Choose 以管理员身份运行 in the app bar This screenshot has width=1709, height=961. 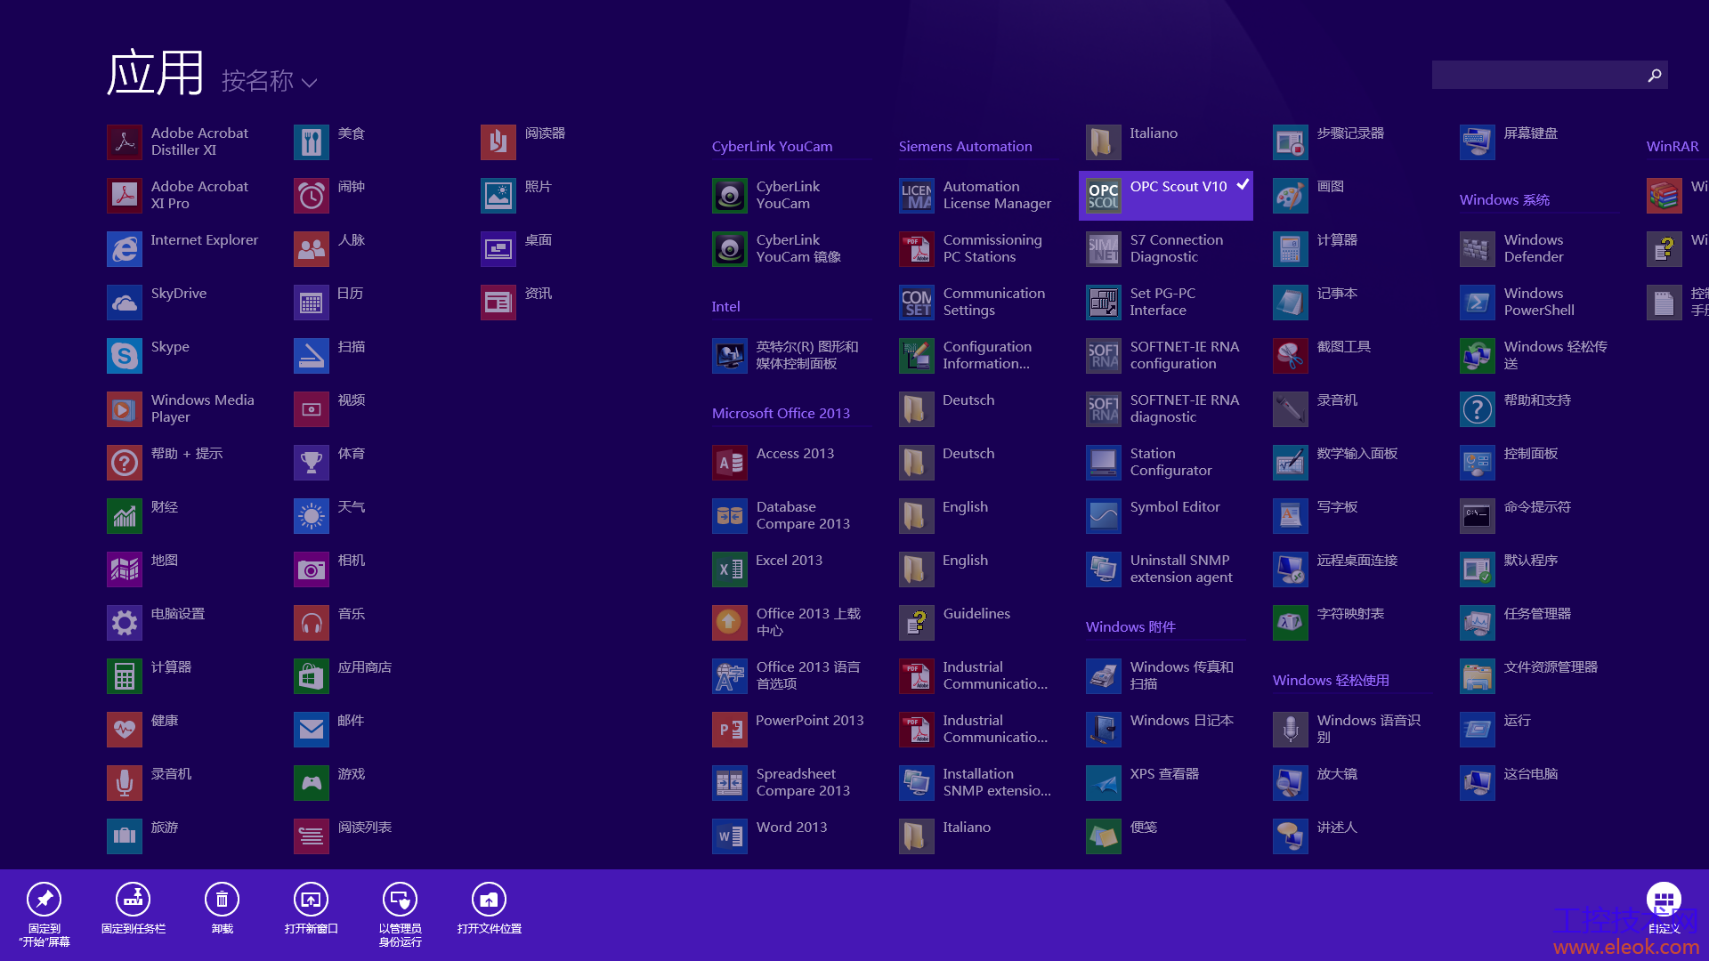(x=401, y=915)
